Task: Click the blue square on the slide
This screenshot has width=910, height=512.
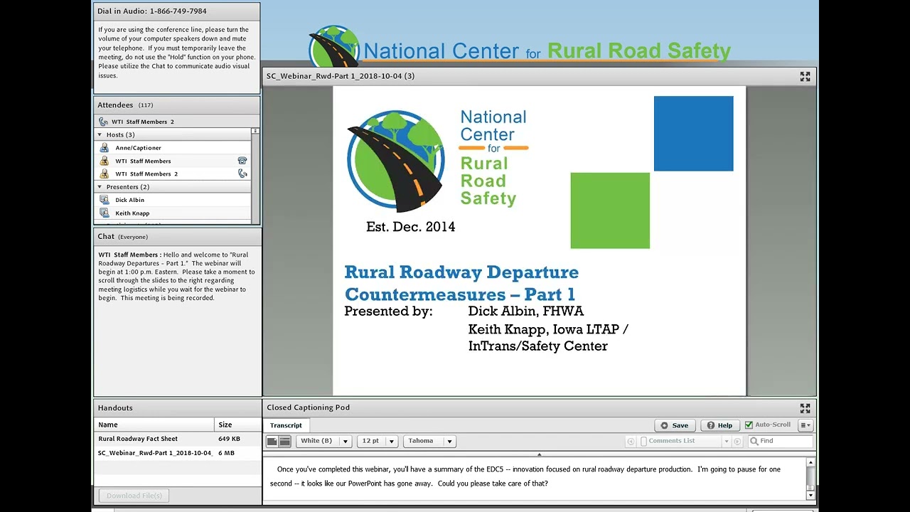Action: click(693, 134)
